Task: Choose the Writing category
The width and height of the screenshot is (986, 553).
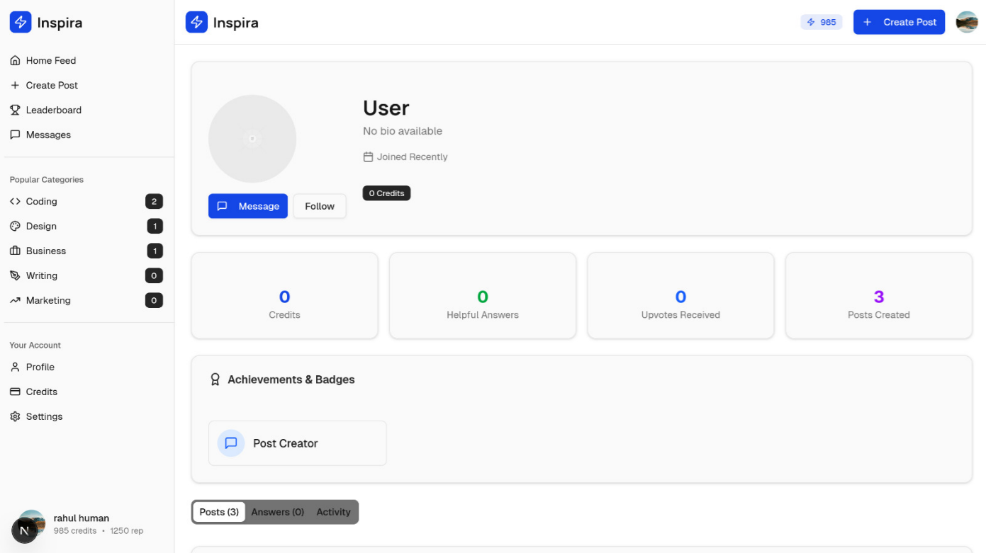Action: (41, 276)
